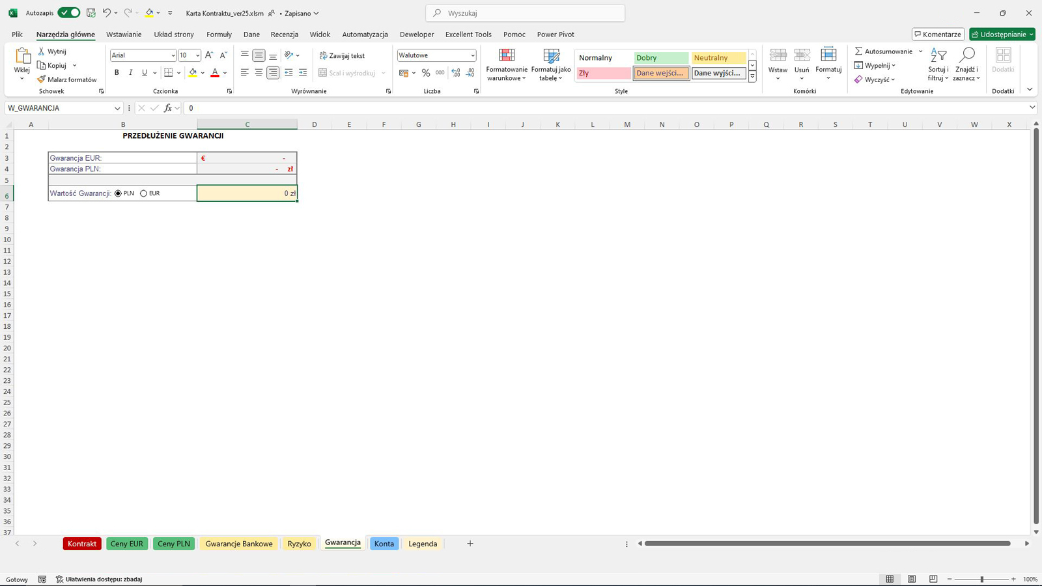Screen dimensions: 1042x586
Task: Click the percent style icon
Action: 426,73
